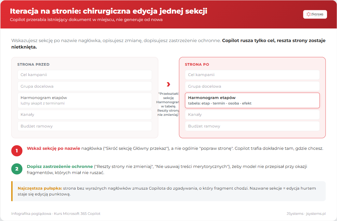337x221 pixels.
Task: Click the JSystems logo in the header
Action: (x=315, y=14)
